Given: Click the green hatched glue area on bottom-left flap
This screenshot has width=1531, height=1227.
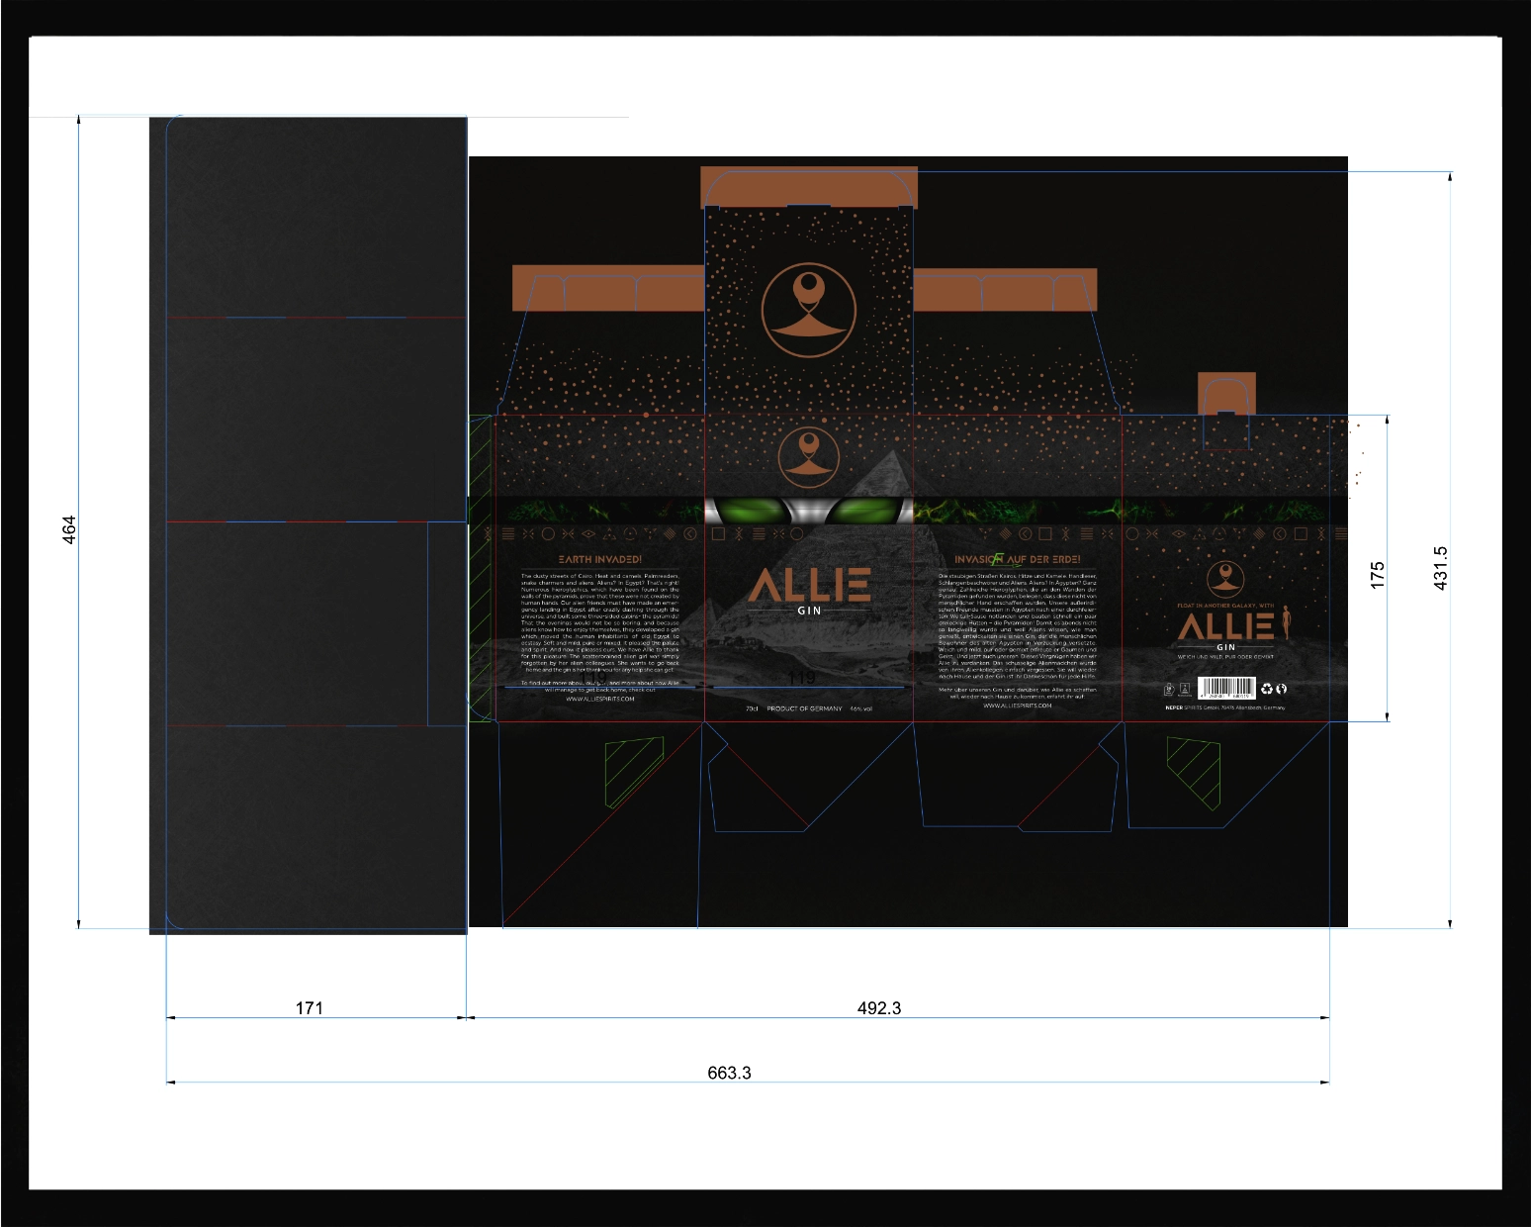Looking at the screenshot, I should tap(634, 771).
